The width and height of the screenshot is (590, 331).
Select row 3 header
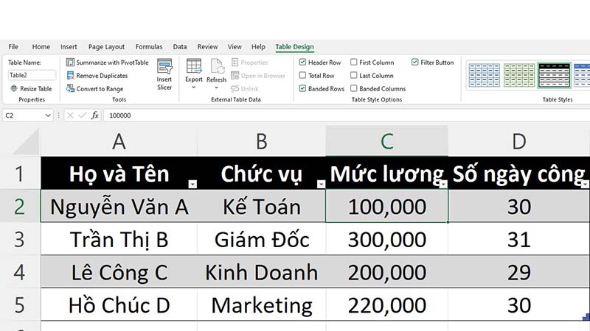(x=20, y=240)
